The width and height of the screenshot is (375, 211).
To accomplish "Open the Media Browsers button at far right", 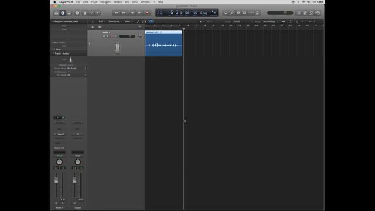I will (x=318, y=13).
